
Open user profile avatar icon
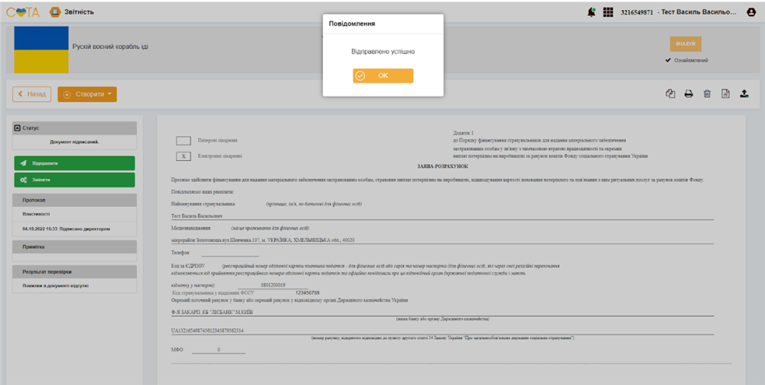(x=751, y=12)
